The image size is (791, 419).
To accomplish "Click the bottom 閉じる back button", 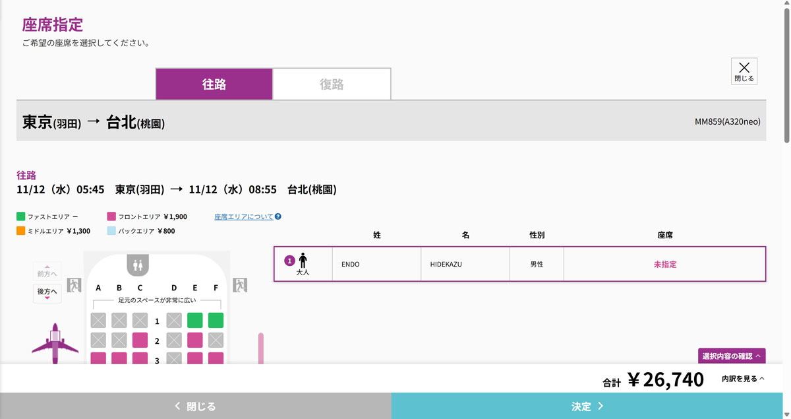I will tap(195, 406).
